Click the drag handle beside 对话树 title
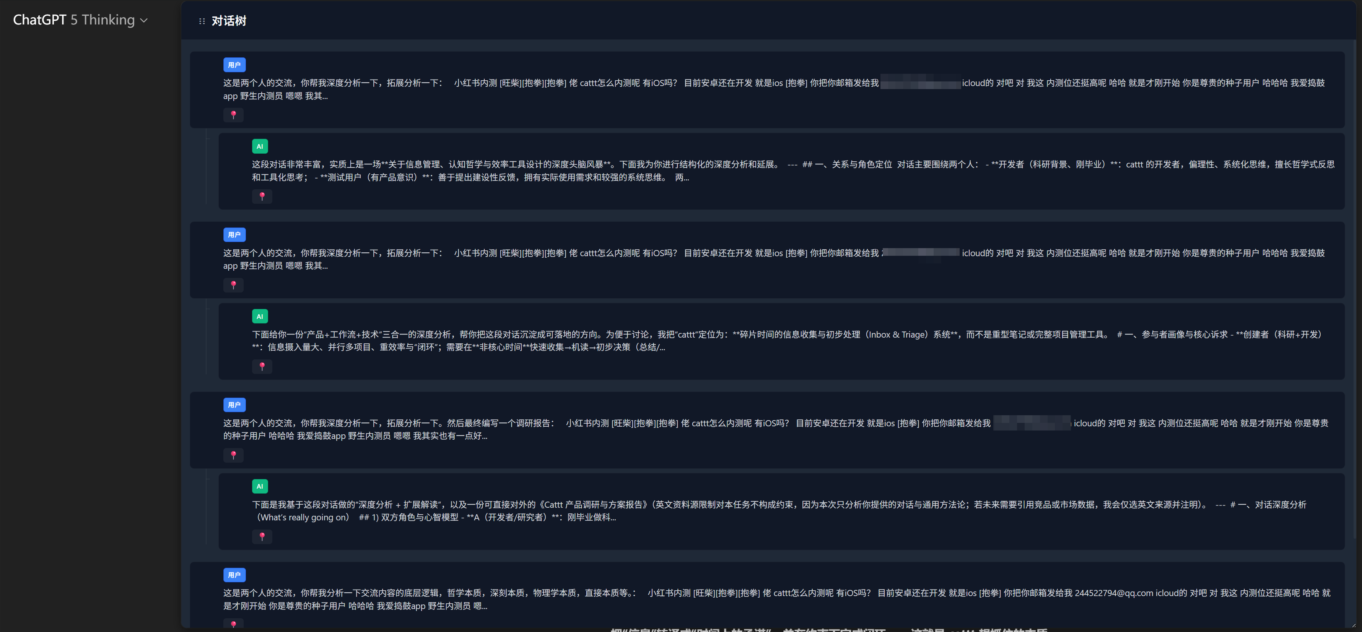This screenshot has width=1362, height=632. pos(202,21)
